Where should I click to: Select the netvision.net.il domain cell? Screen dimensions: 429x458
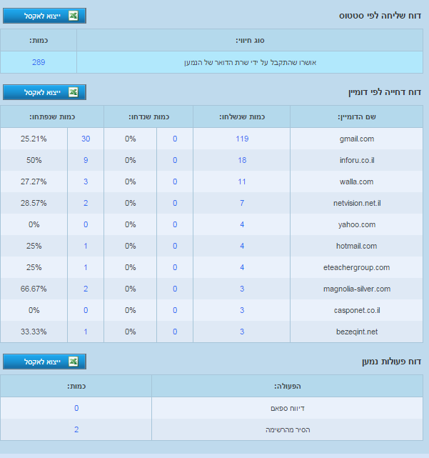coord(356,203)
